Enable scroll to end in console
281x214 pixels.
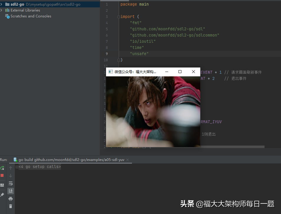[11, 191]
